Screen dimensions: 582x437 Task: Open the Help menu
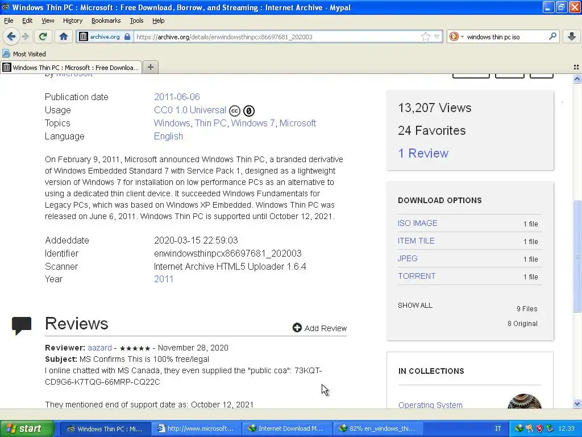point(158,20)
